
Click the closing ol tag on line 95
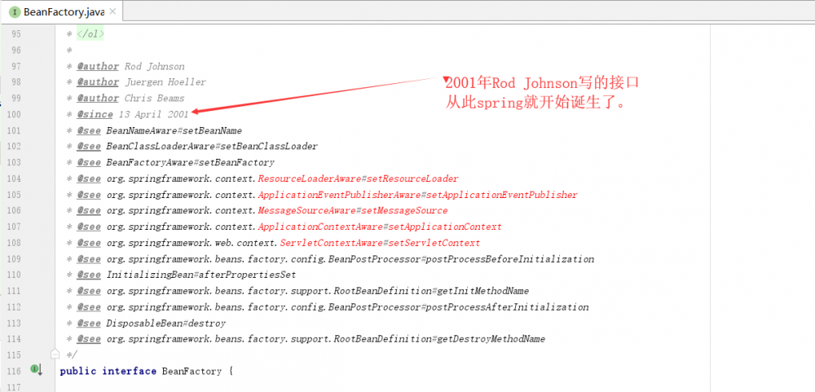90,33
